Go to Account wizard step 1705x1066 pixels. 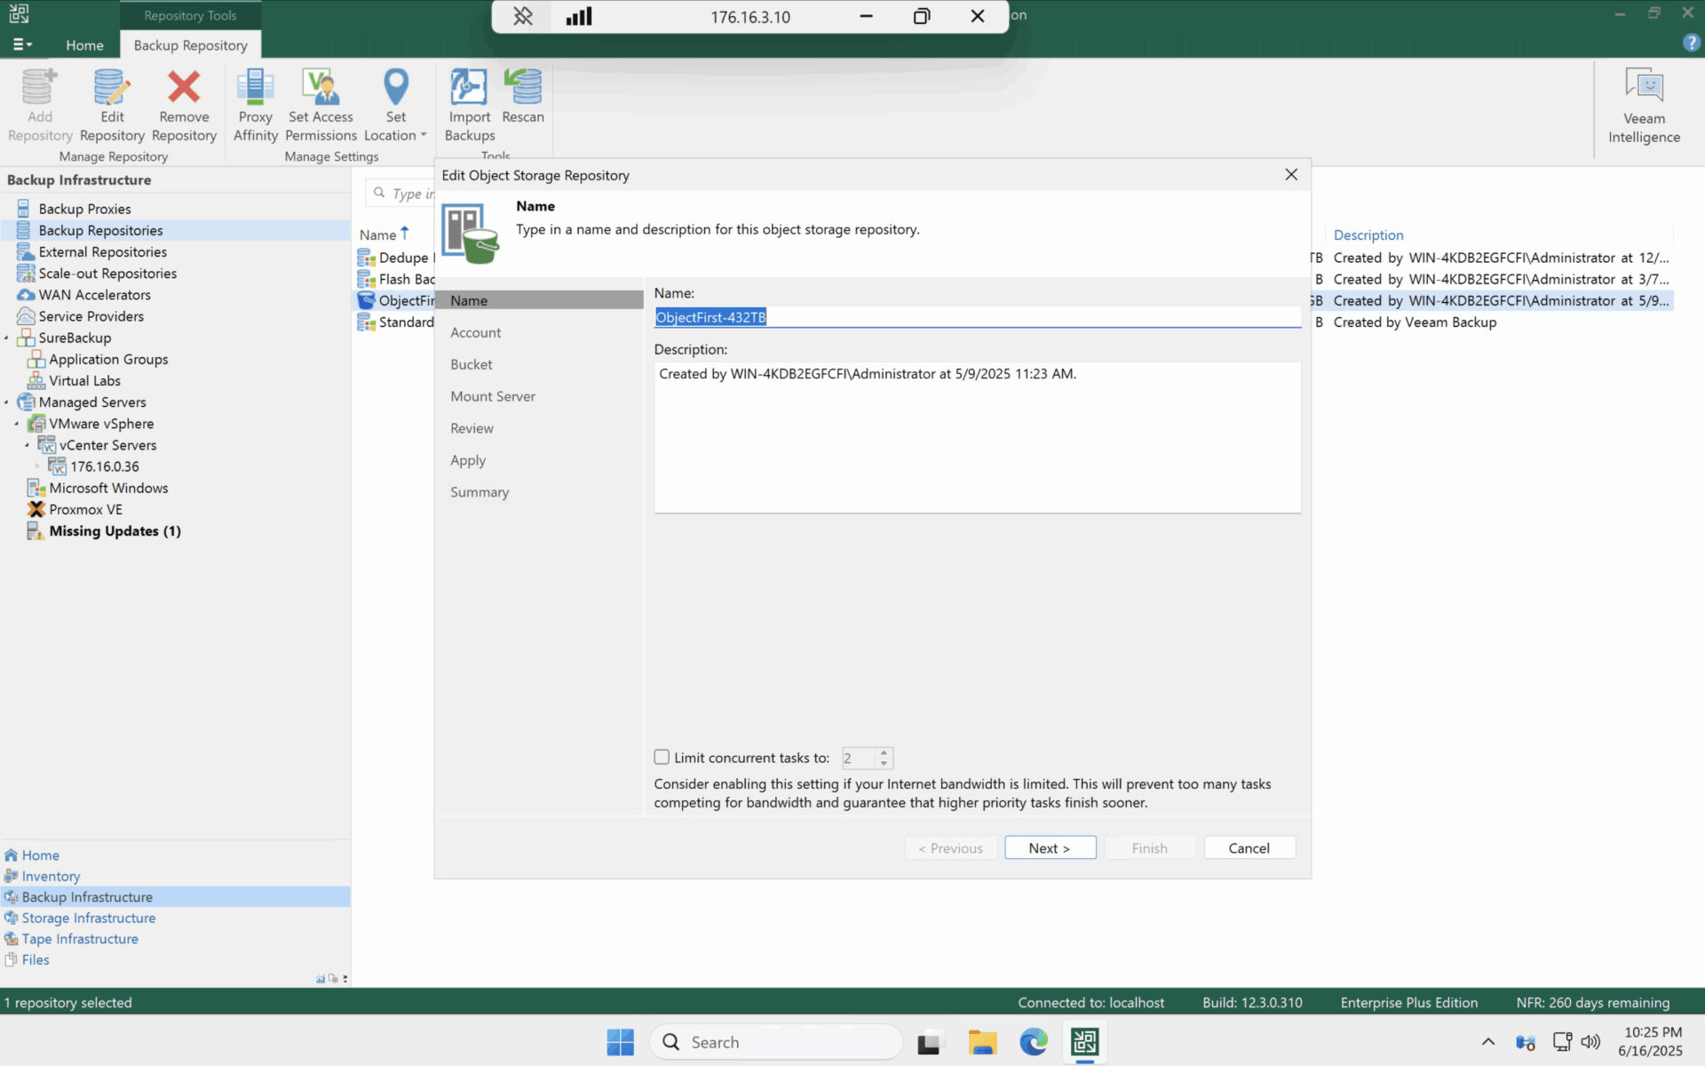tap(475, 332)
